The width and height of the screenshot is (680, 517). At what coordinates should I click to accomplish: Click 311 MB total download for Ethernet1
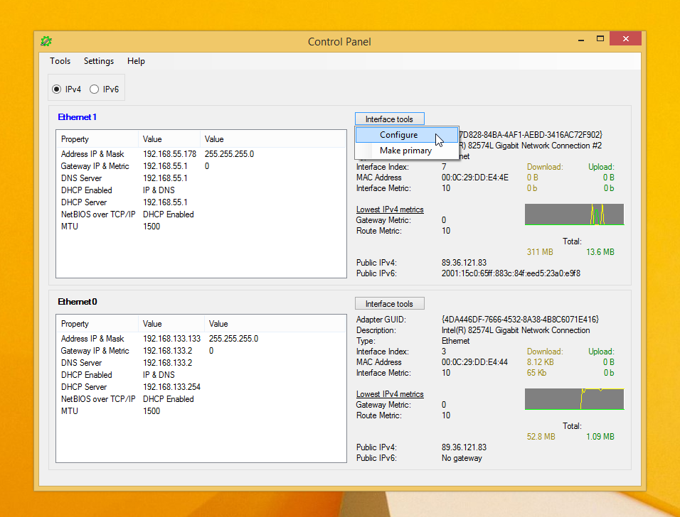(540, 252)
